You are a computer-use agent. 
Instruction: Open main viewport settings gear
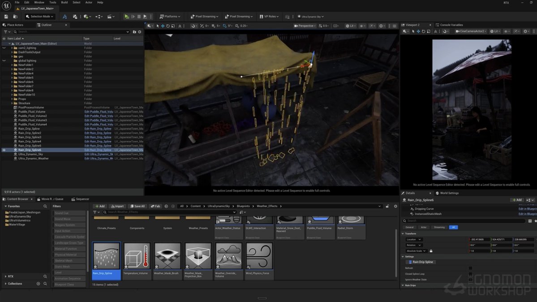[381, 26]
